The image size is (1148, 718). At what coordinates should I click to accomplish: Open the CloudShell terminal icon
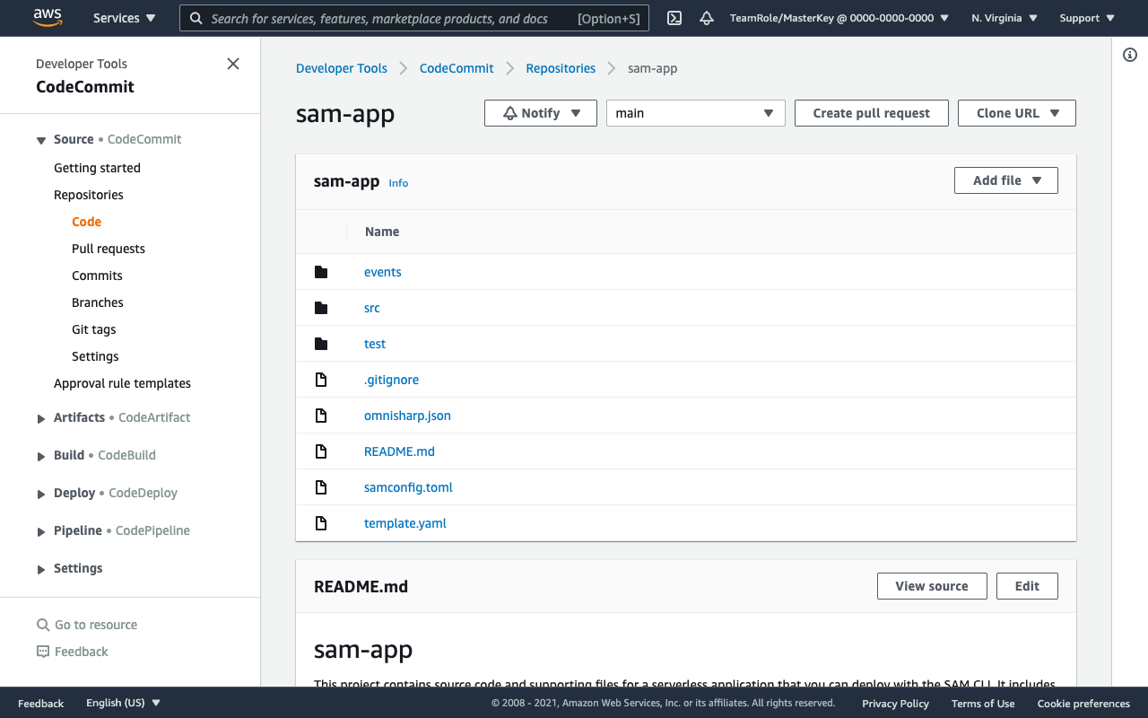[x=675, y=18]
